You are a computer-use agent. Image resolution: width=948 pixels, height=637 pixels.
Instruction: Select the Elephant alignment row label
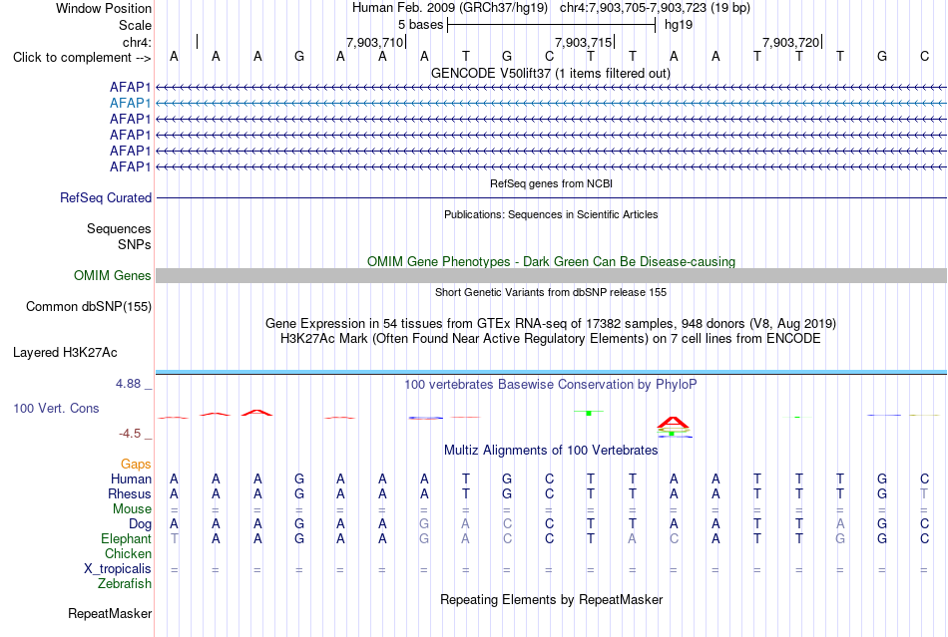pyautogui.click(x=126, y=539)
